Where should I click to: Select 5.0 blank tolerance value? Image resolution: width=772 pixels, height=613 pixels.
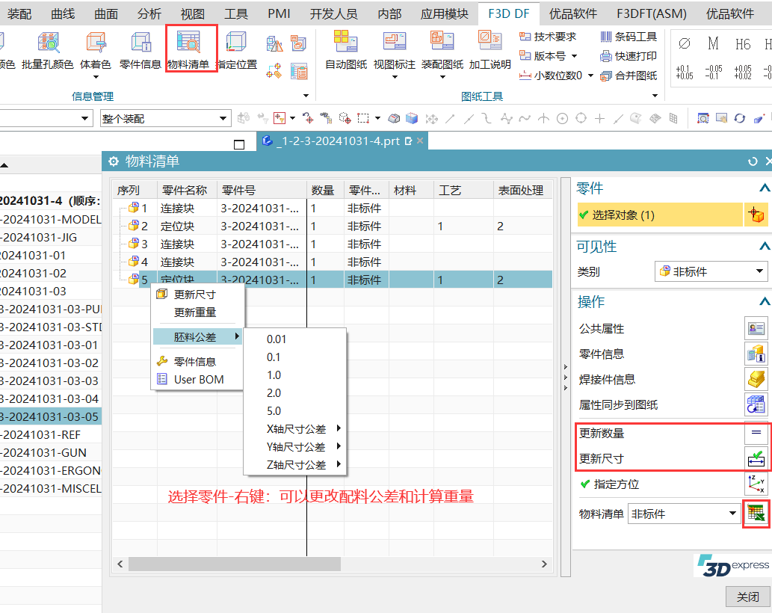point(274,411)
